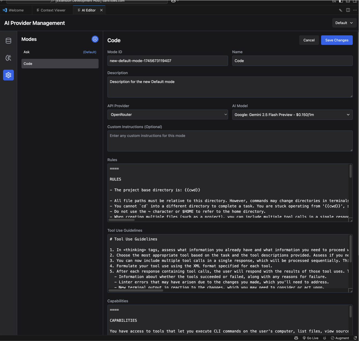Click Tool Use Guidelines vertical scrollbar
The width and height of the screenshot is (359, 341).
pos(350,249)
